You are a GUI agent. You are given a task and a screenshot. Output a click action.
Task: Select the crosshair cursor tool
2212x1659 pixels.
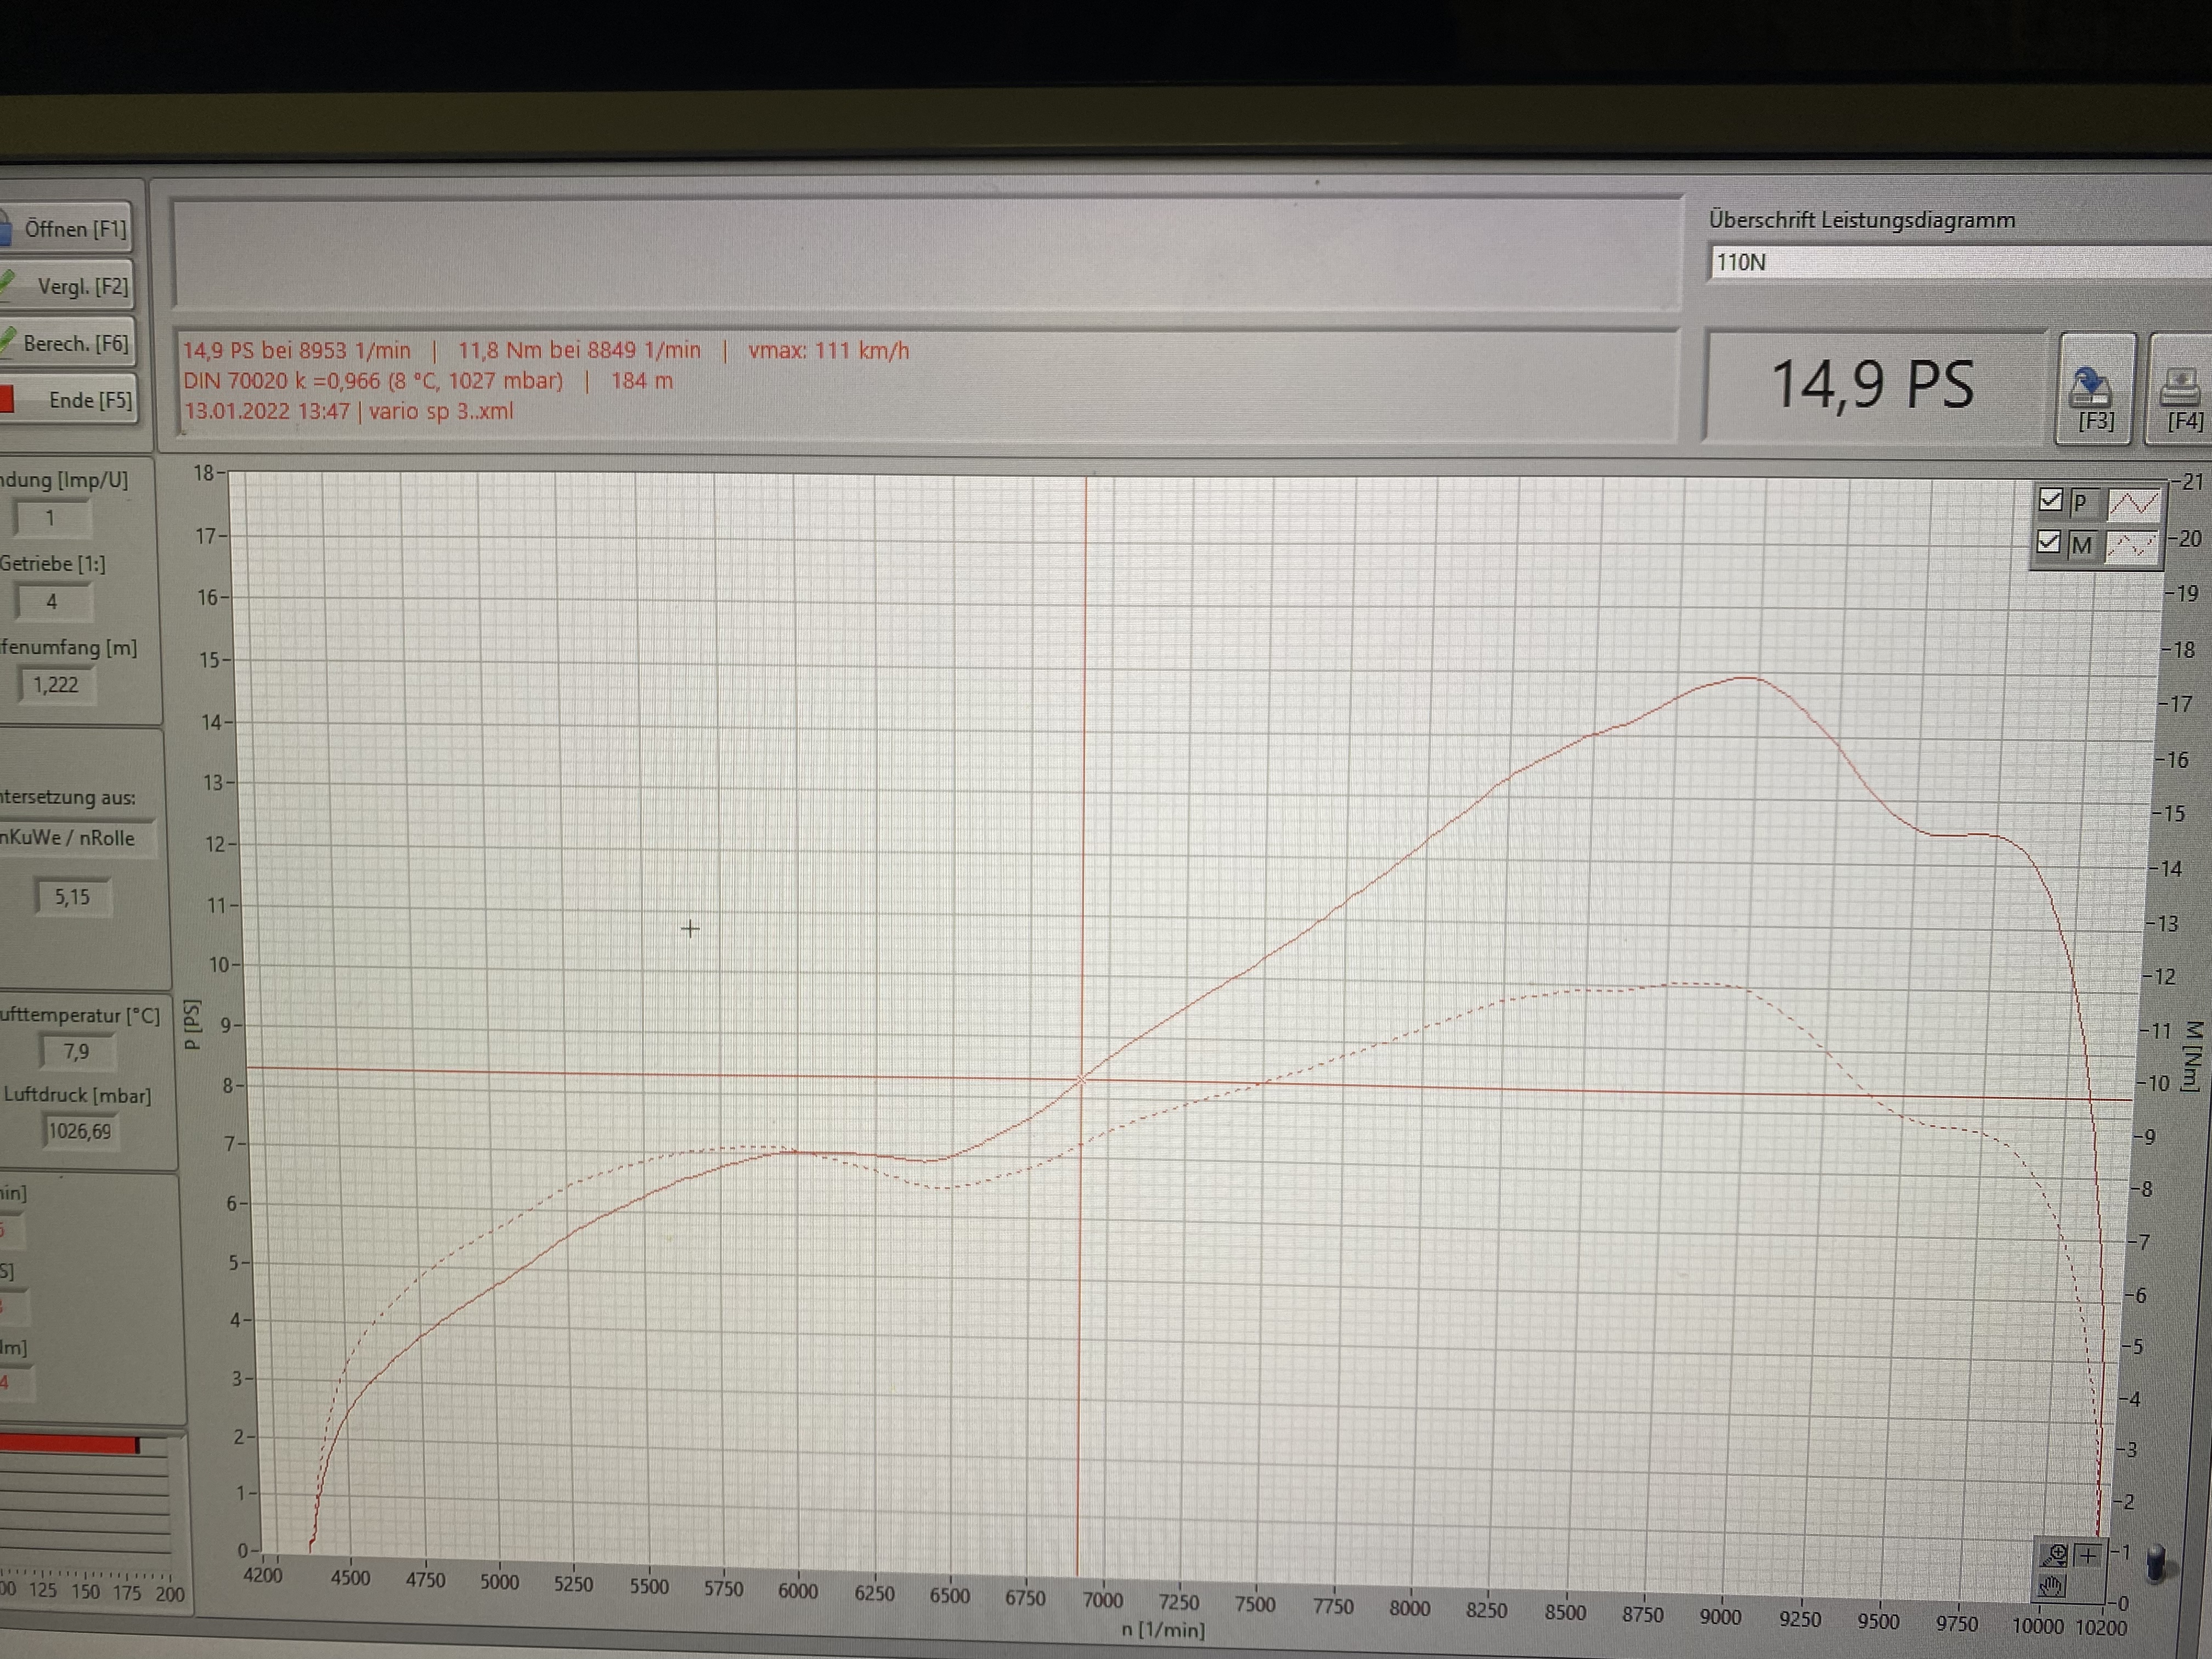pos(2088,1555)
